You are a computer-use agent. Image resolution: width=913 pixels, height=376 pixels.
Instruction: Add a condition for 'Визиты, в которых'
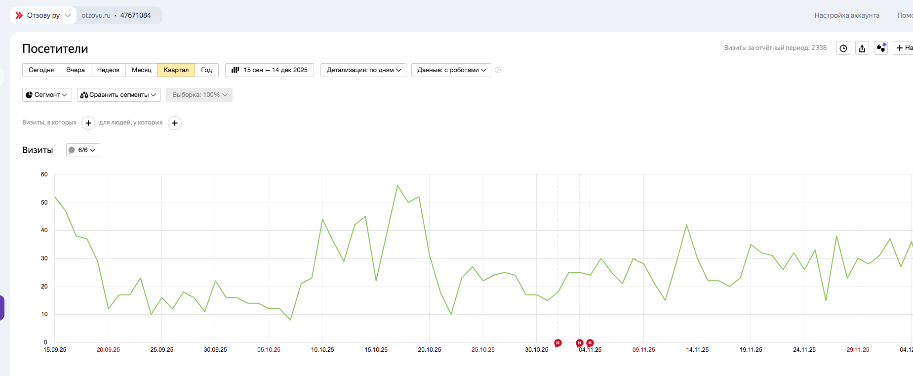(88, 123)
